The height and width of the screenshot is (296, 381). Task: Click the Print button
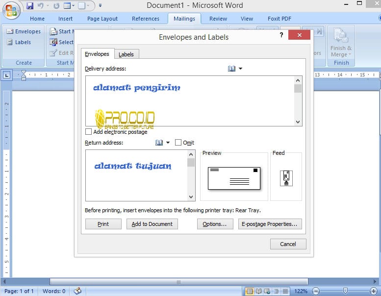[103, 224]
